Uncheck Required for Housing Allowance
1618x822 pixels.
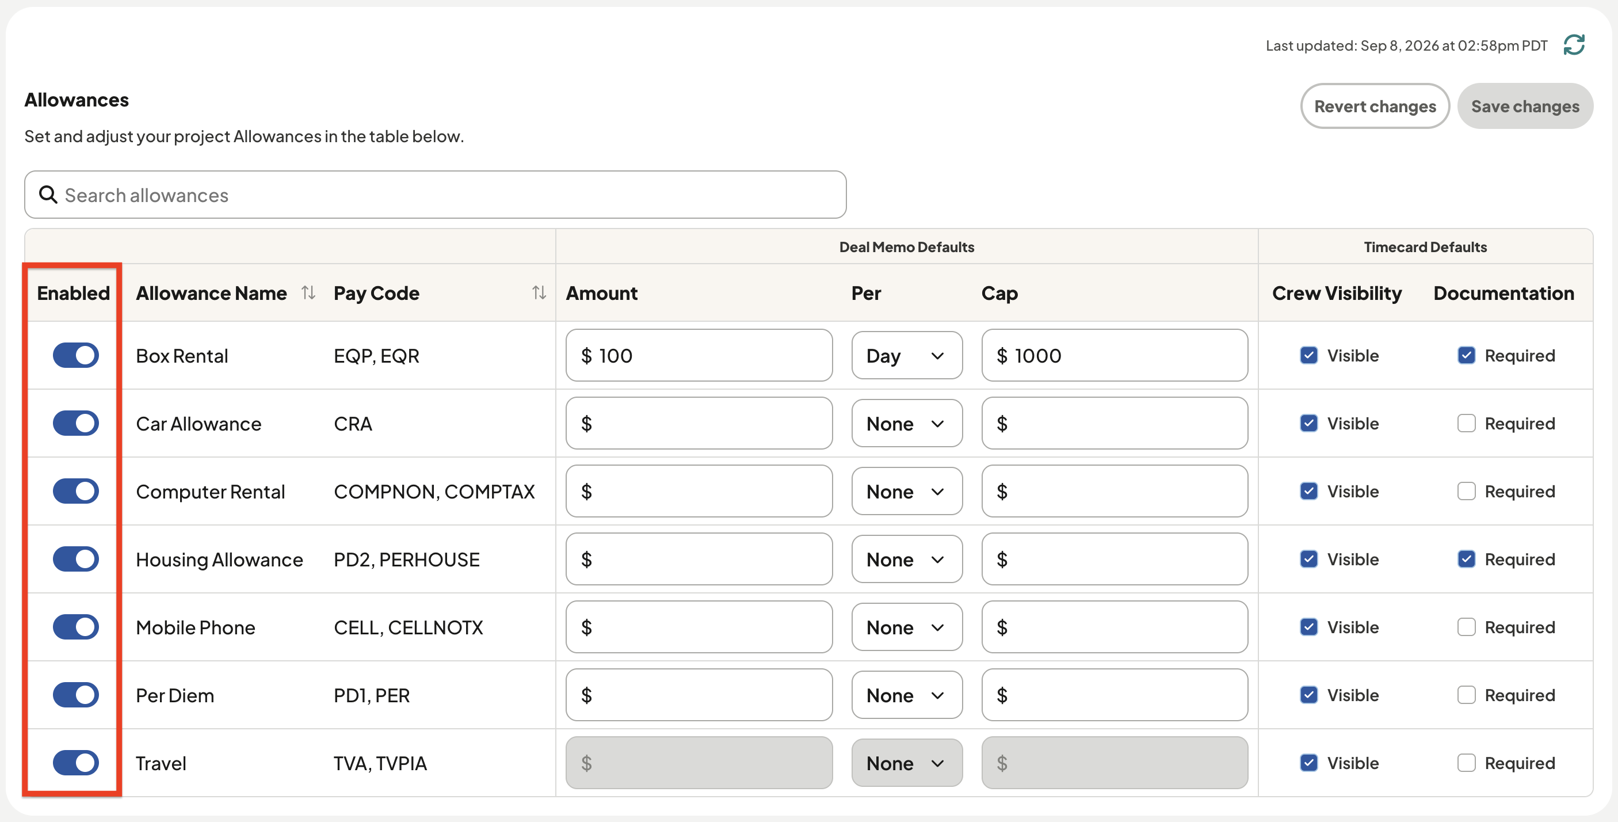[1467, 559]
